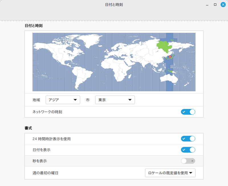Click the red location pin on Japan
This screenshot has width=228, height=186.
click(170, 57)
